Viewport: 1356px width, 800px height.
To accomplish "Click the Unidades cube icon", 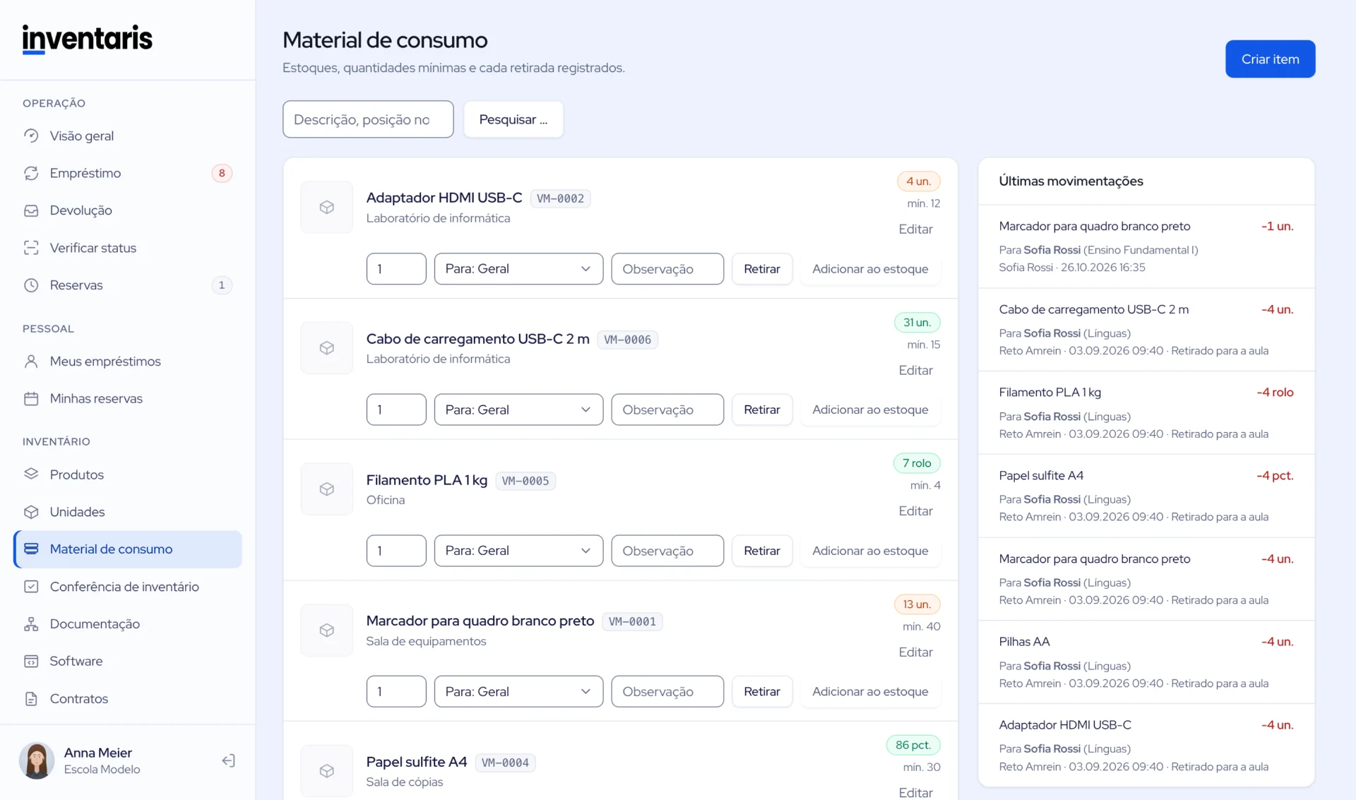I will 31,512.
